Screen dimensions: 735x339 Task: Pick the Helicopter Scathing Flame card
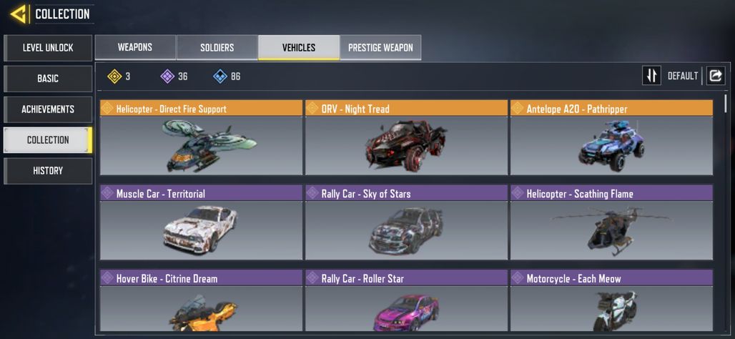coord(611,222)
